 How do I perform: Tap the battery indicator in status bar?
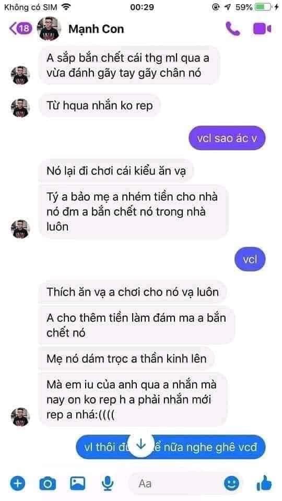[x=263, y=7]
